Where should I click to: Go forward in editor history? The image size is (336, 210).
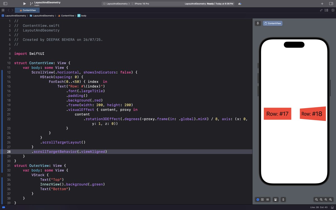[x=13, y=10]
